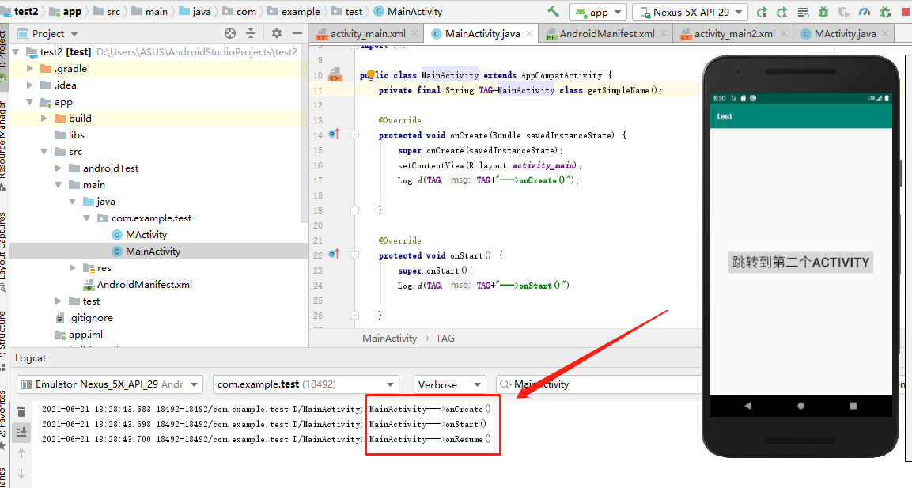Close the MainActivity.java tab
This screenshot has height=488, width=912.
click(528, 34)
